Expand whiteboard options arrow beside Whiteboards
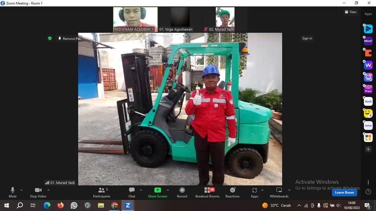 [289, 190]
